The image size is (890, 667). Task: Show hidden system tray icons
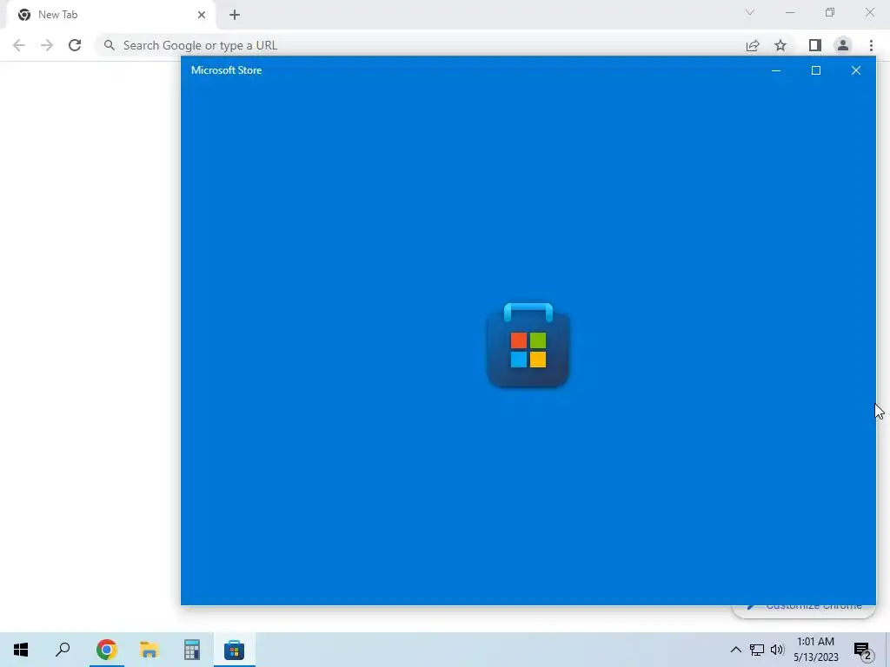point(735,650)
